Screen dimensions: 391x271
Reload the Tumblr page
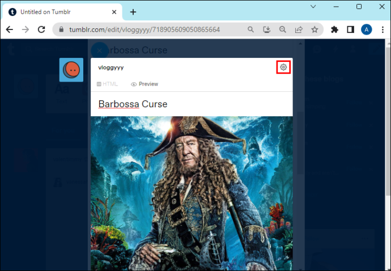pyautogui.click(x=41, y=29)
